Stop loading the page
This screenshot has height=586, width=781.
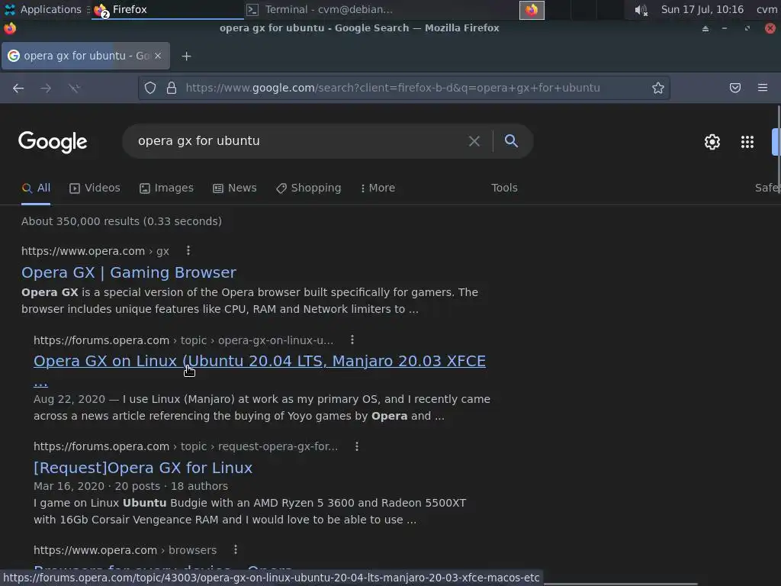[x=74, y=89]
